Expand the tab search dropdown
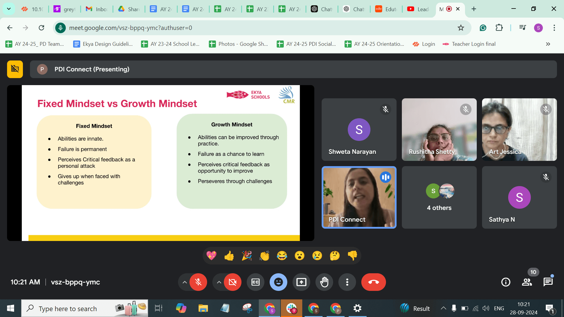Screen dimensions: 564x317 click(x=9, y=9)
